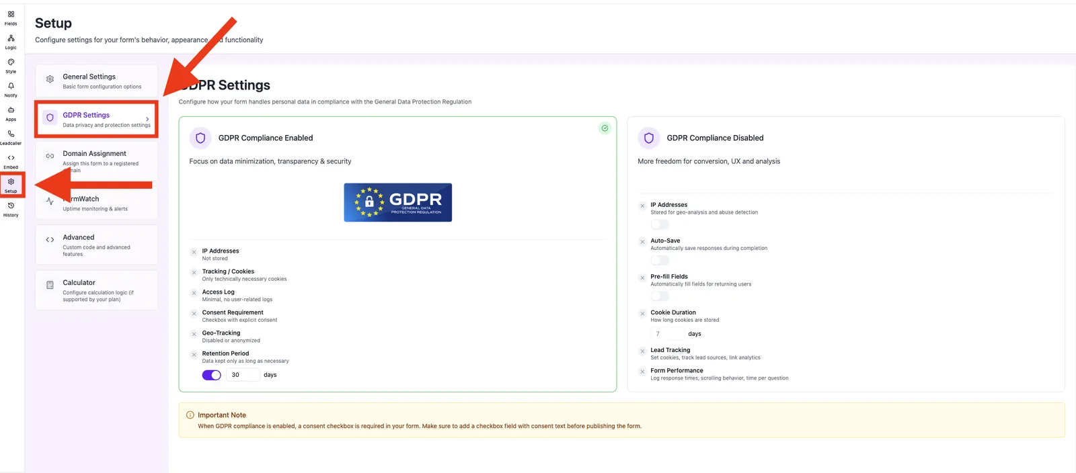Click the x icon beside Access Log
The height and width of the screenshot is (473, 1076).
point(194,293)
